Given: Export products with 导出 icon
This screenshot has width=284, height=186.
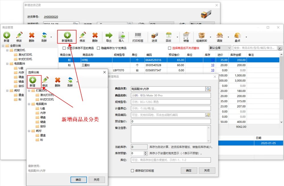Looking at the screenshot, I should [x=109, y=35].
